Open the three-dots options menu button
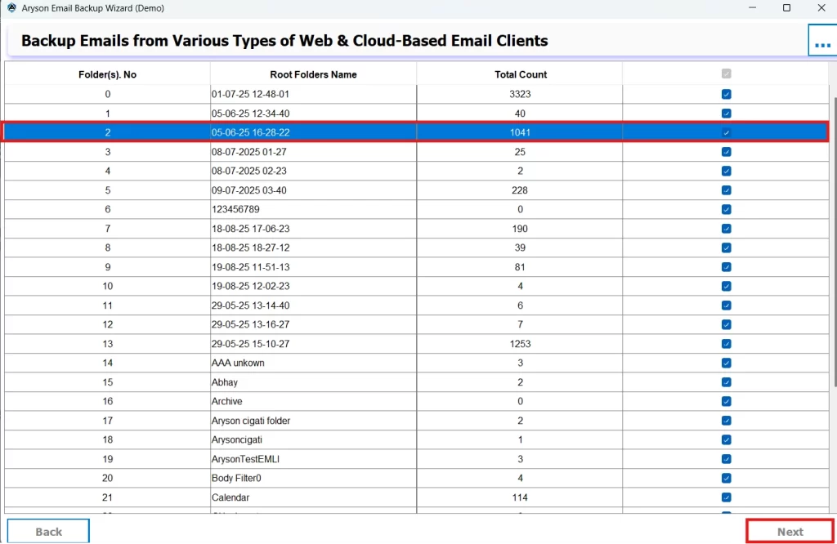837x544 pixels. (x=821, y=40)
